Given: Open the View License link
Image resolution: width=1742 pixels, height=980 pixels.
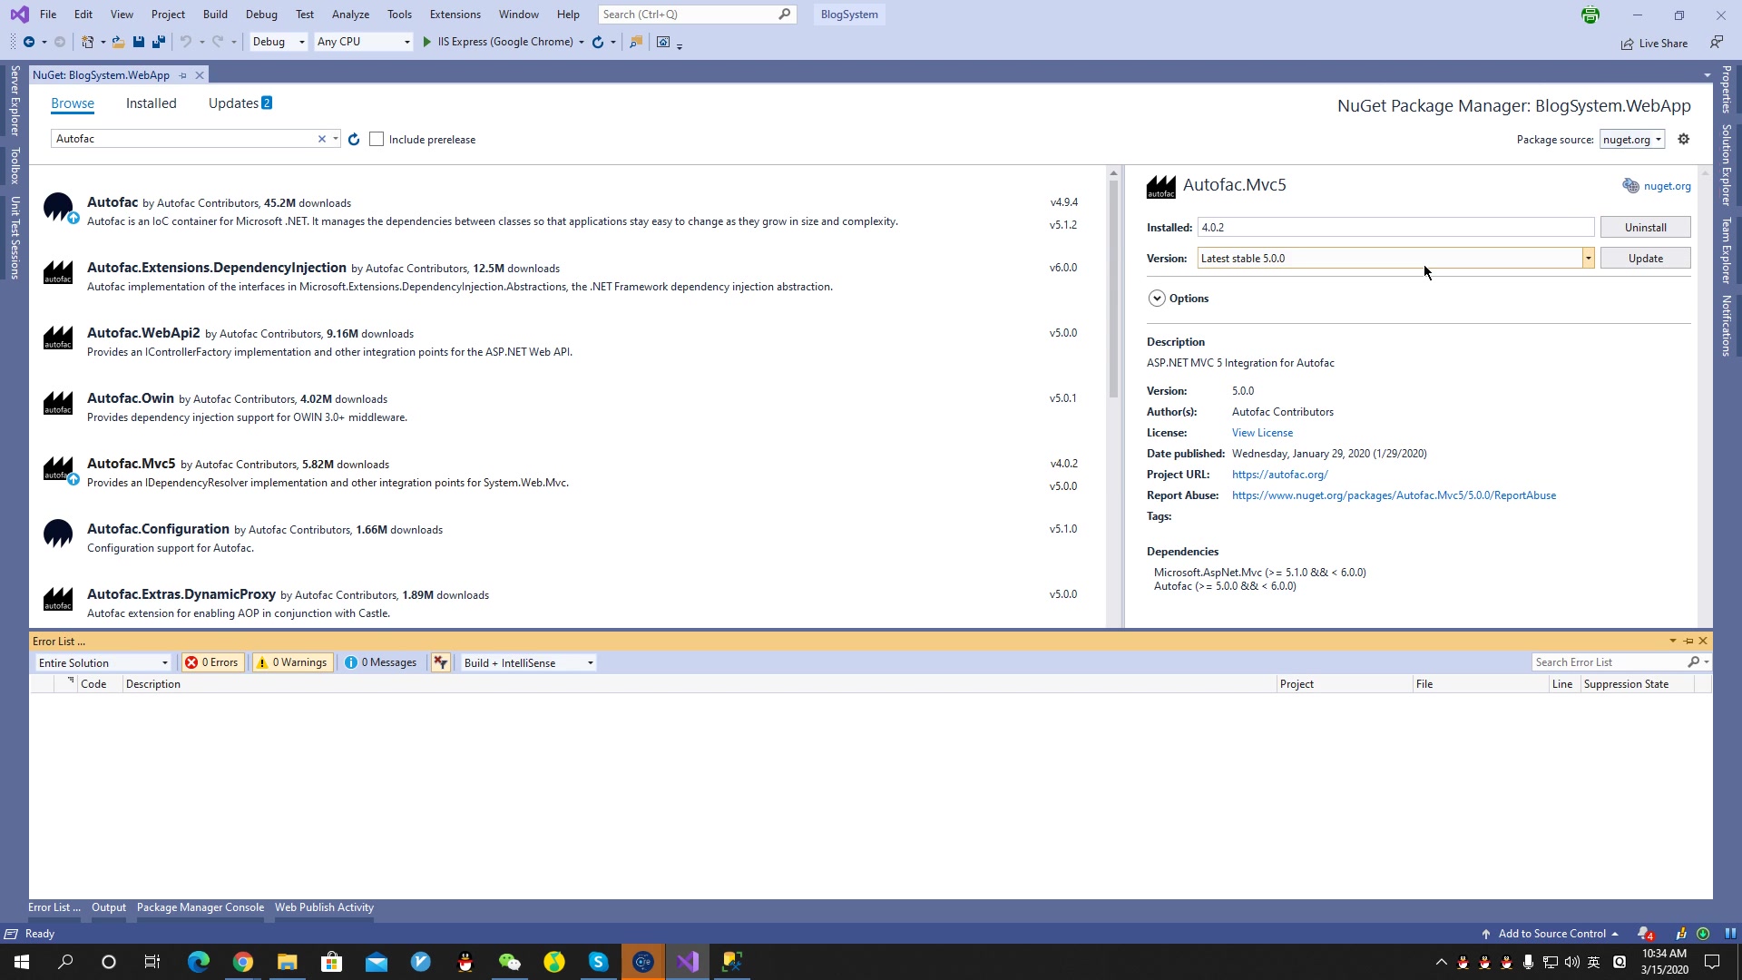Looking at the screenshot, I should [1262, 433].
